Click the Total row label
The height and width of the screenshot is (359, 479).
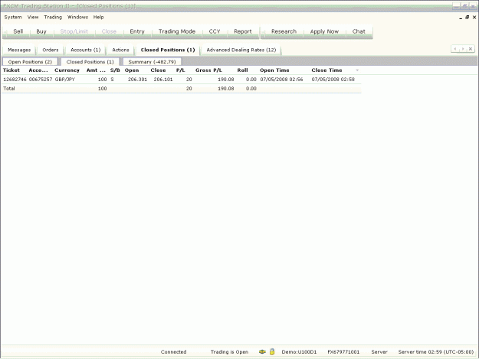pos(9,89)
